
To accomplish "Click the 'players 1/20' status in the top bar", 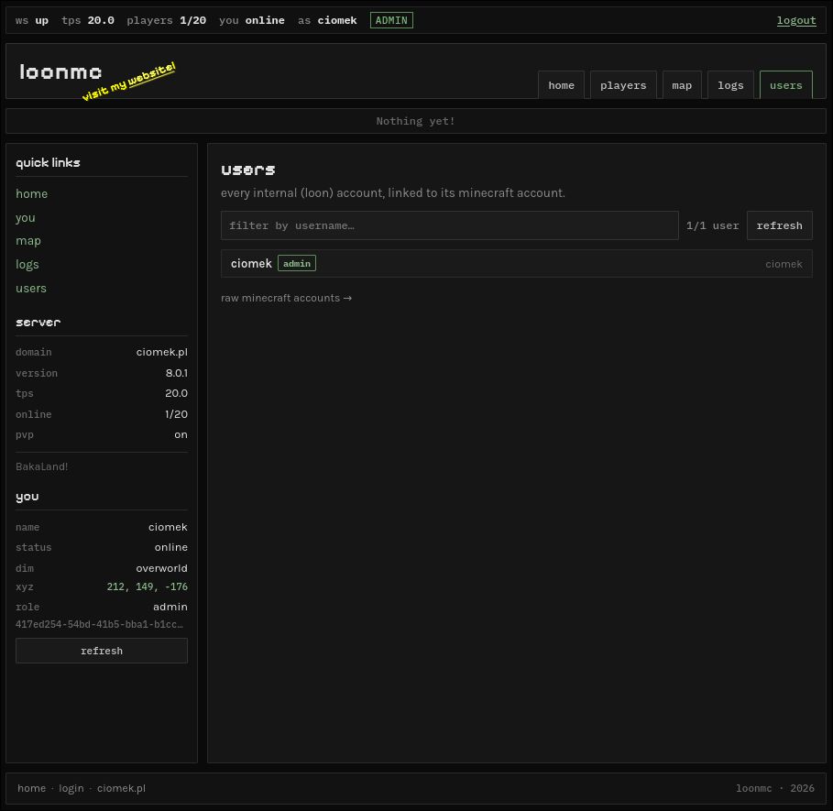I will point(166,20).
